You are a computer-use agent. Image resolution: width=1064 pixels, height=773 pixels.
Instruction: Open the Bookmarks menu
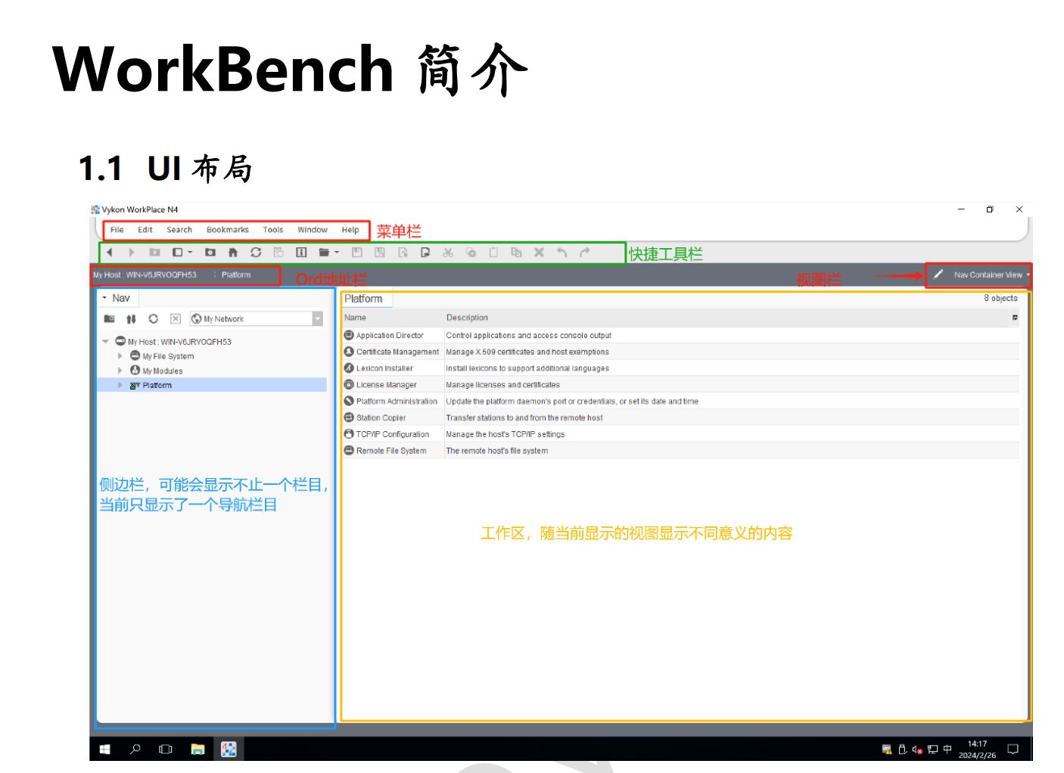click(x=228, y=230)
